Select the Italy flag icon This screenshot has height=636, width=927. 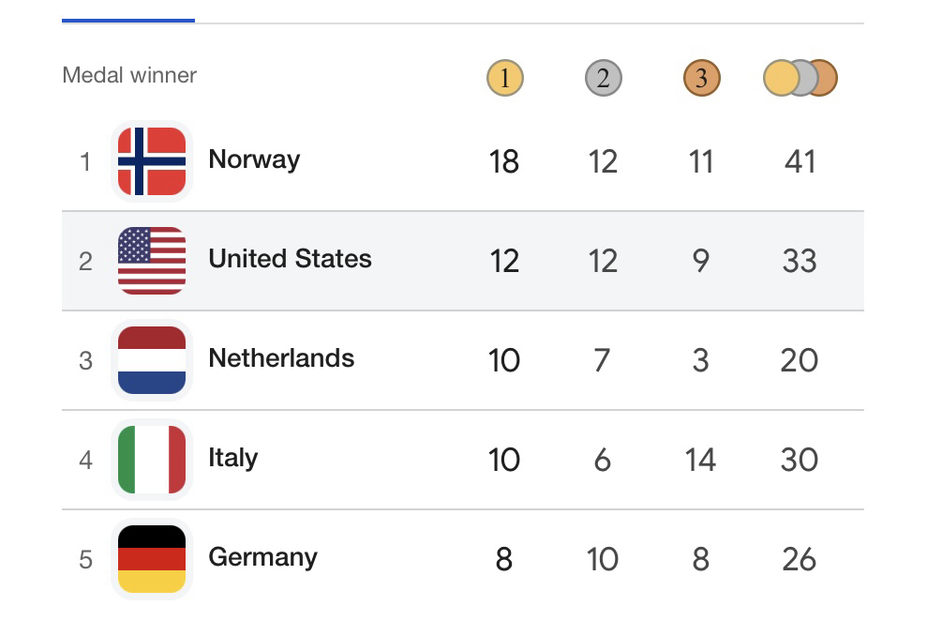tap(152, 460)
